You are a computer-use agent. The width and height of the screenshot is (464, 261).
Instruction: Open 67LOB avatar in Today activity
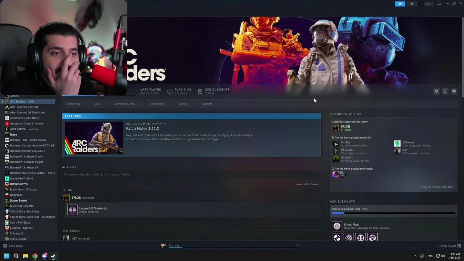(66, 198)
